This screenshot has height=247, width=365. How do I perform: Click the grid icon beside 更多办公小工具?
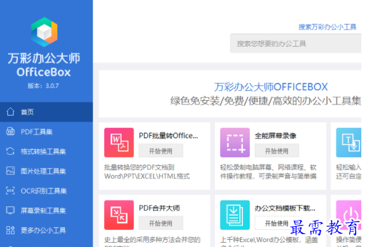click(x=10, y=230)
